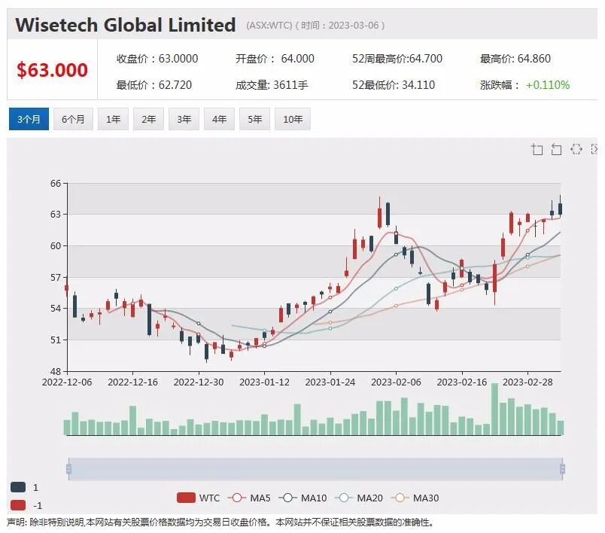
Task: Click the 最高价: 64.860 text
Action: tap(515, 59)
